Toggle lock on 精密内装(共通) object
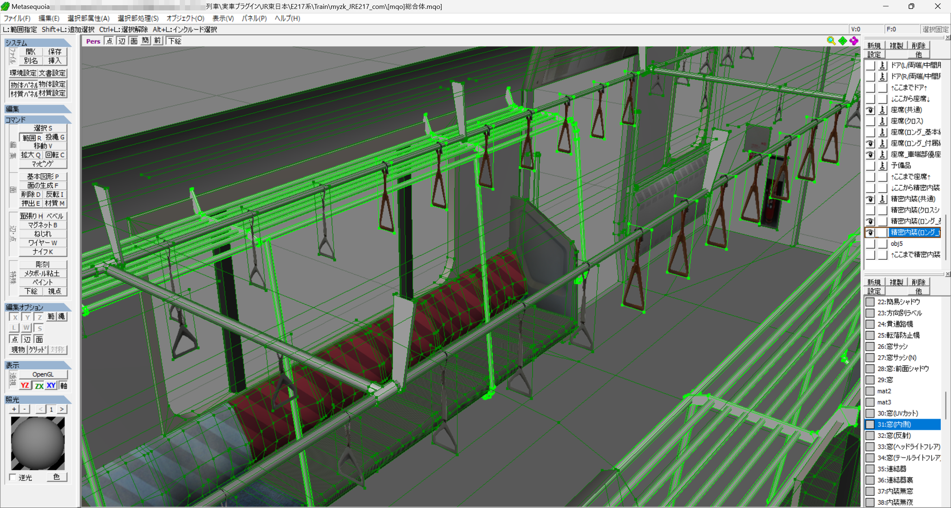Viewport: 951px width, 508px height. (882, 199)
